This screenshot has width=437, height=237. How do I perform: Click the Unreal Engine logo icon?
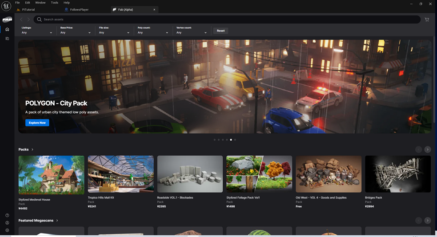pyautogui.click(x=6, y=6)
